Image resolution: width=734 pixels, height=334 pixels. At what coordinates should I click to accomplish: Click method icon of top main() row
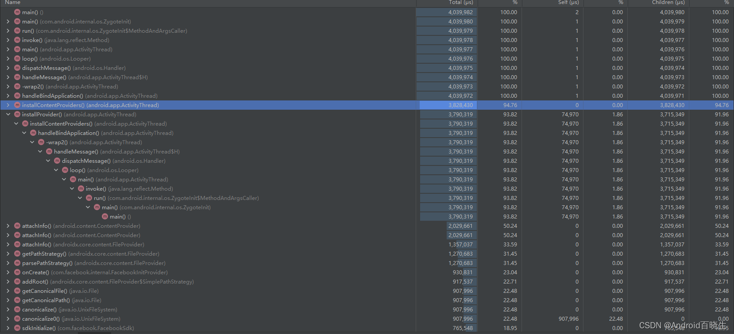click(17, 12)
